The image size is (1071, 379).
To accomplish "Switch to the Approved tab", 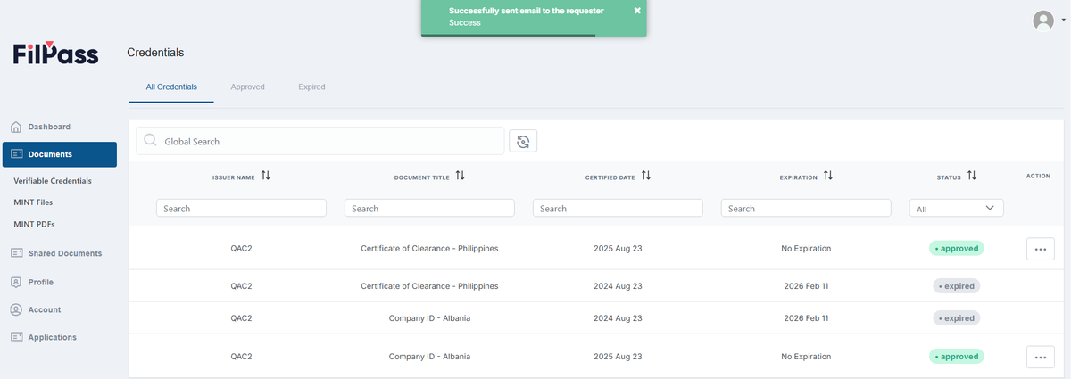I will coord(247,87).
